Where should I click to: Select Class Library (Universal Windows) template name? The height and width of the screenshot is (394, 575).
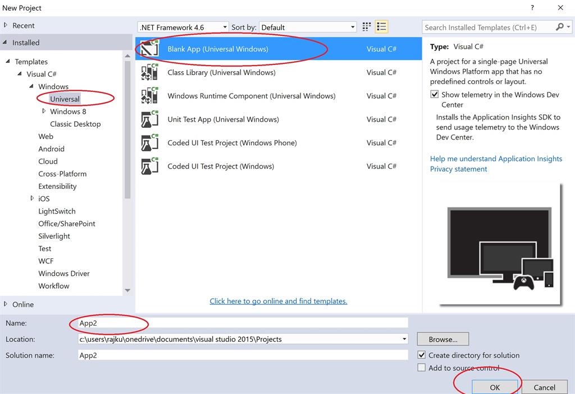point(221,72)
